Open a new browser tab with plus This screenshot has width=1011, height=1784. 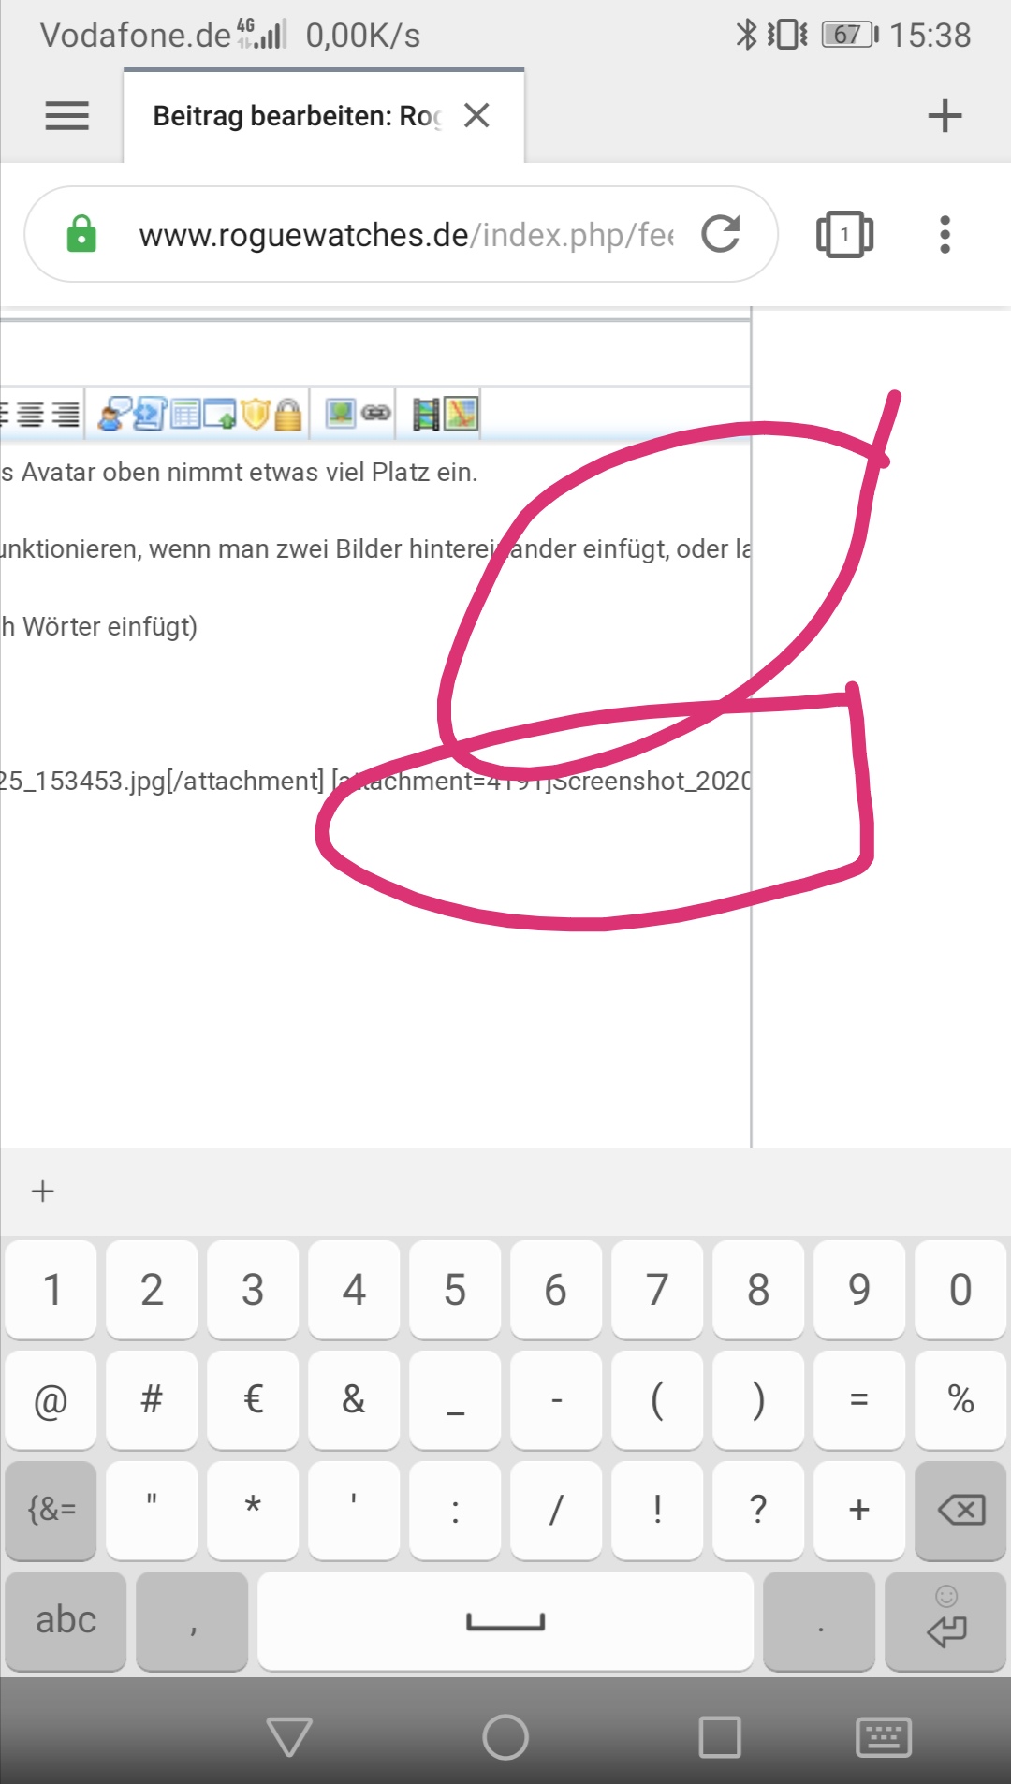pyautogui.click(x=944, y=116)
